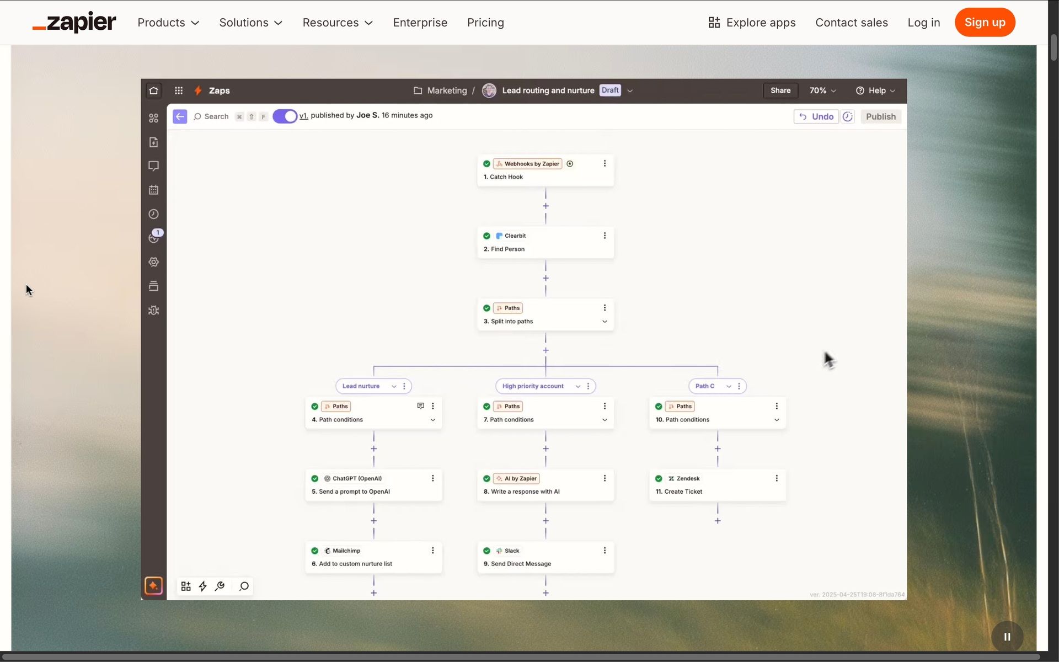Expand step 7 Path conditions chevron
Screen dimensions: 1059x662
[605, 420]
